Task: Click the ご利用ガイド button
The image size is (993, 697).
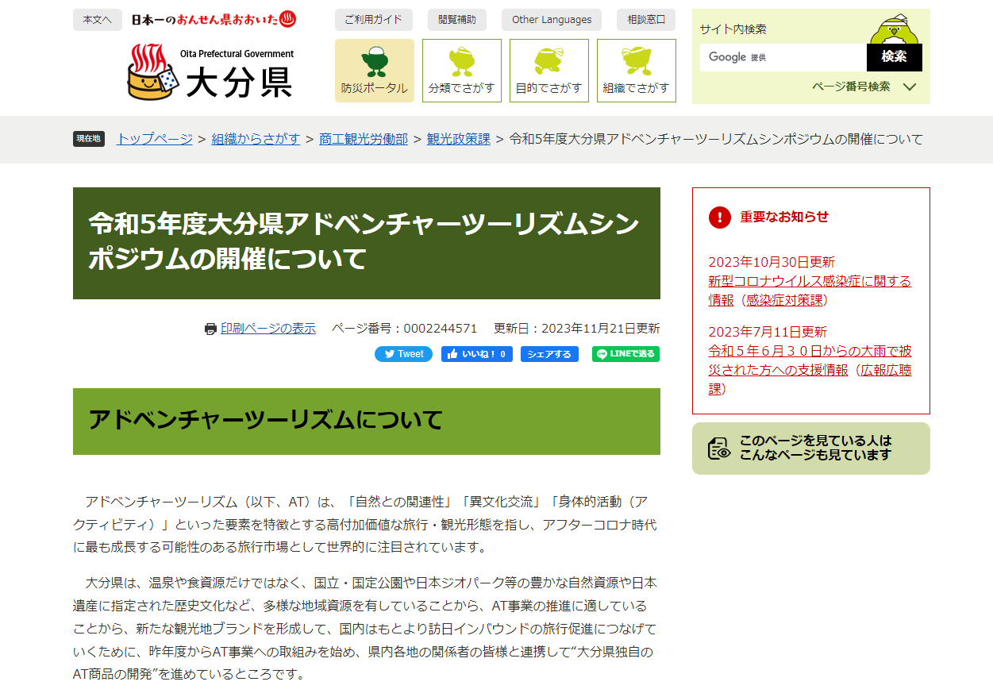Action: (375, 20)
